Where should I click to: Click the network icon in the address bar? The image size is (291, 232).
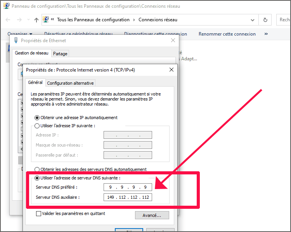pos(46,19)
